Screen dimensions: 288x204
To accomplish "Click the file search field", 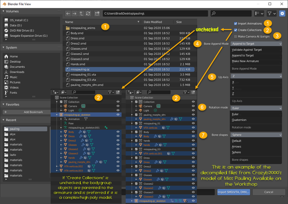I will click(231, 13).
